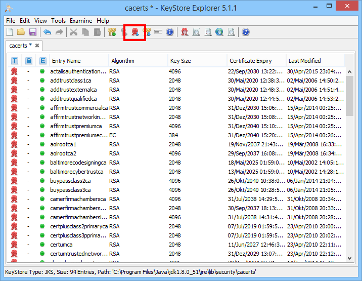The height and width of the screenshot is (281, 362).
Task: Open the Help menu
Action: (x=103, y=21)
